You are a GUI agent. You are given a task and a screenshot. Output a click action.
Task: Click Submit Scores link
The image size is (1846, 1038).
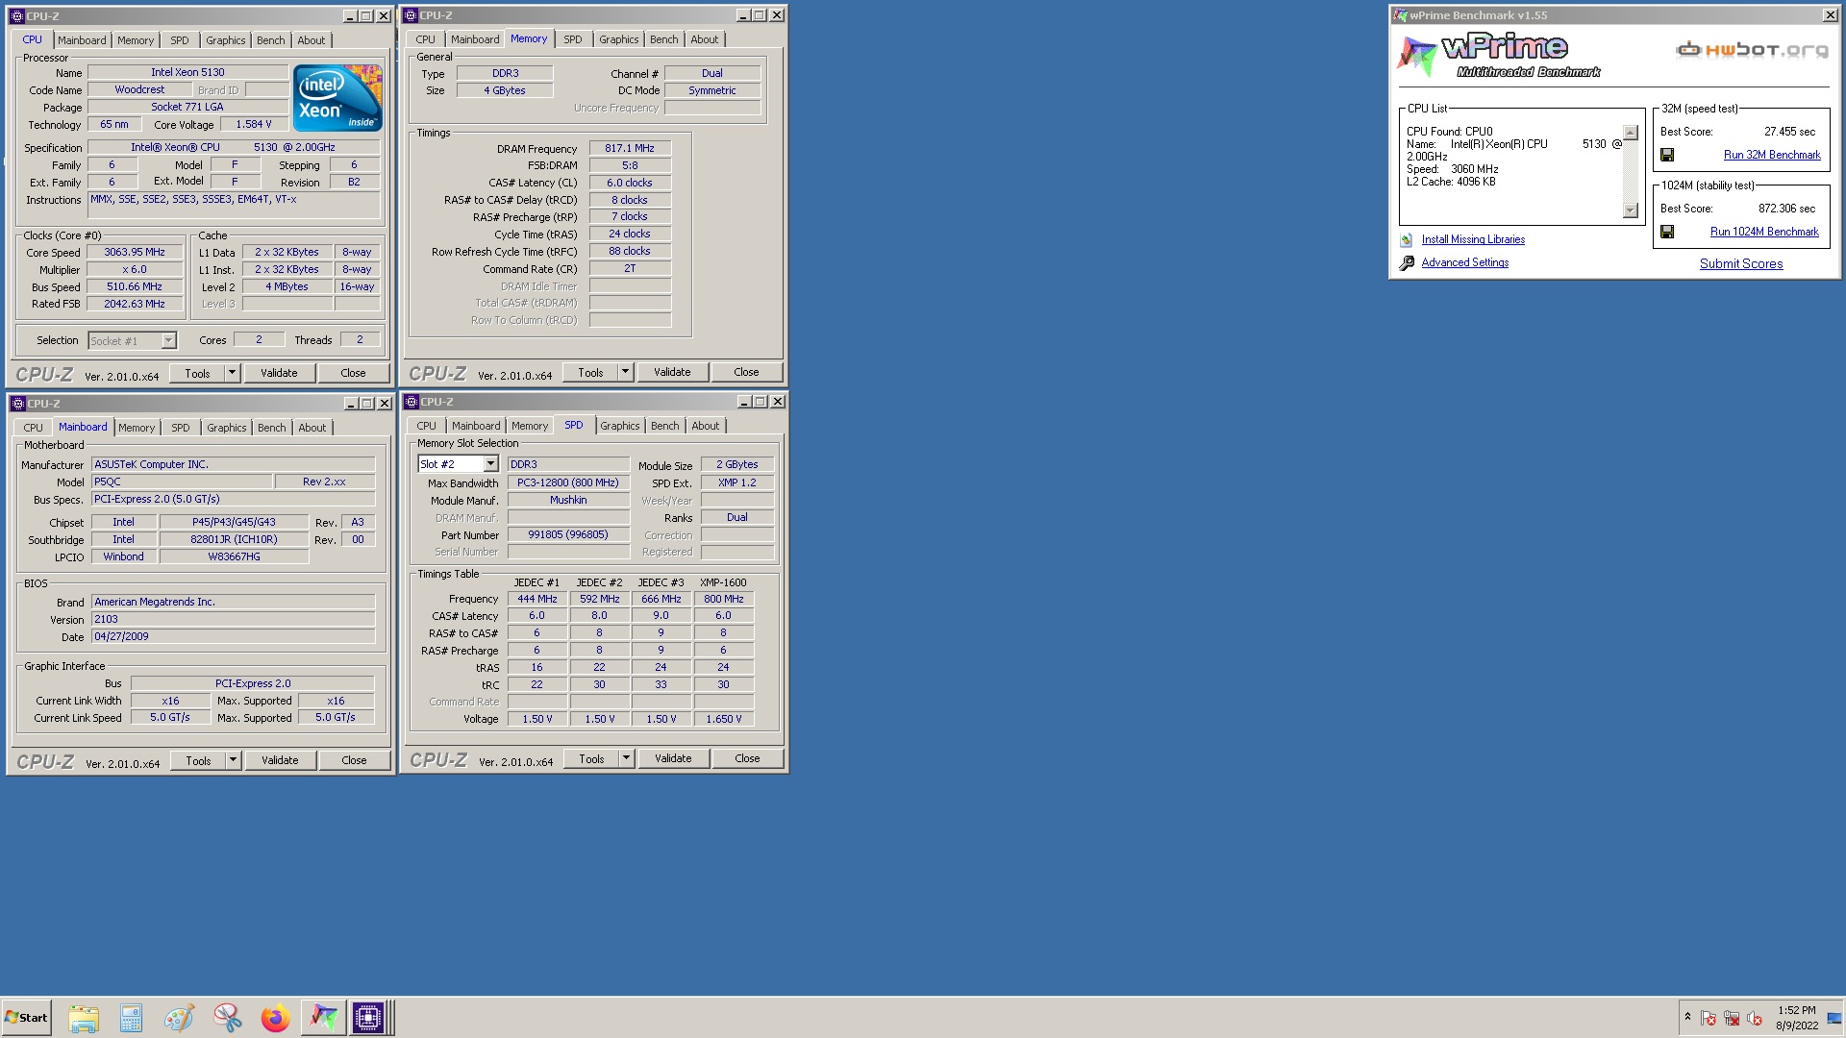tap(1740, 263)
